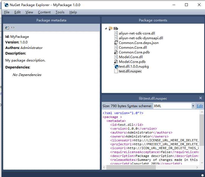Screen dimensions: 205x177
Task: Open the Content menu
Action: [x=44, y=12]
